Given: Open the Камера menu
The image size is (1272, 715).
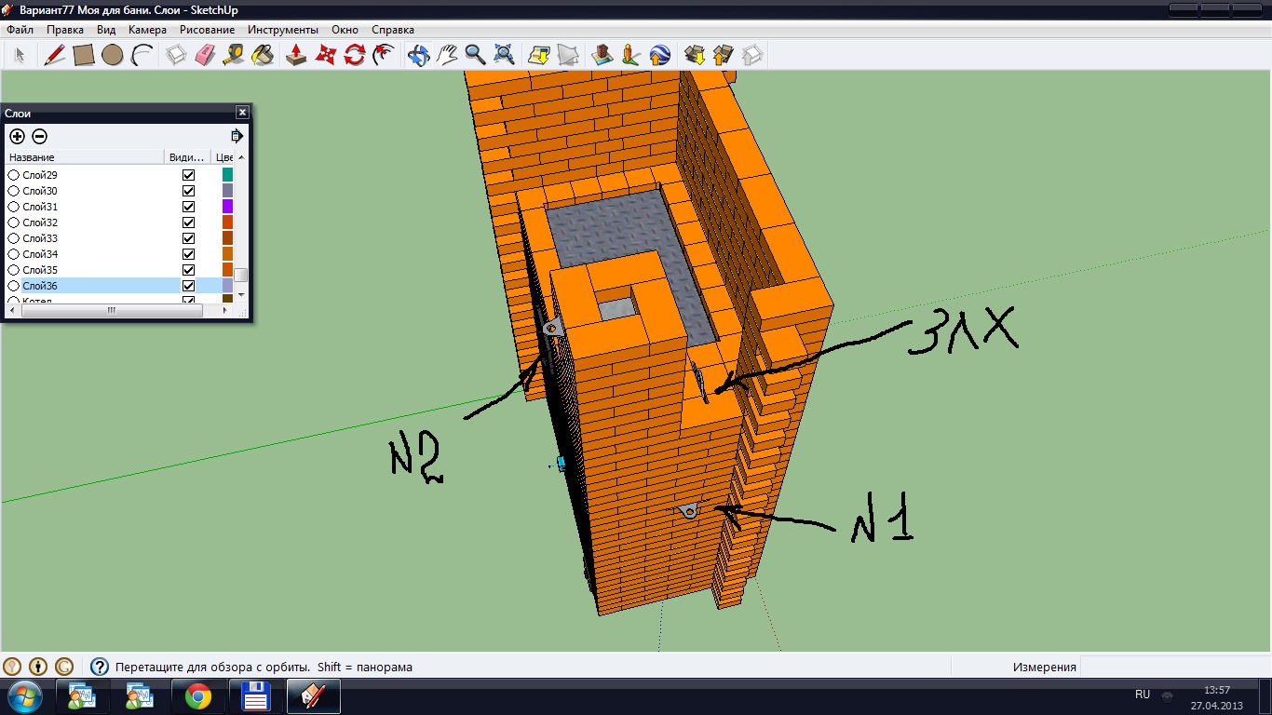Looking at the screenshot, I should 147,30.
